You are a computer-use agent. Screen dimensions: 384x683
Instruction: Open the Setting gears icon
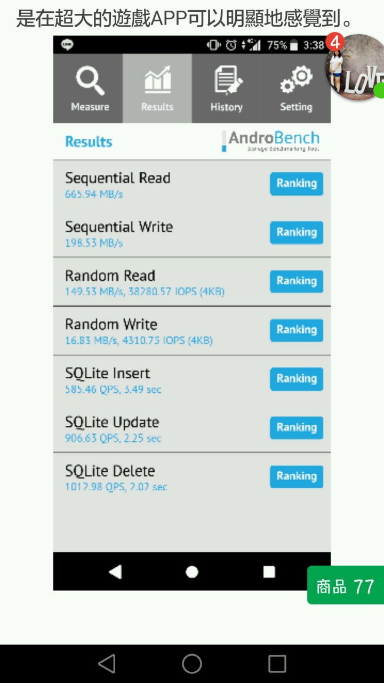(x=296, y=80)
